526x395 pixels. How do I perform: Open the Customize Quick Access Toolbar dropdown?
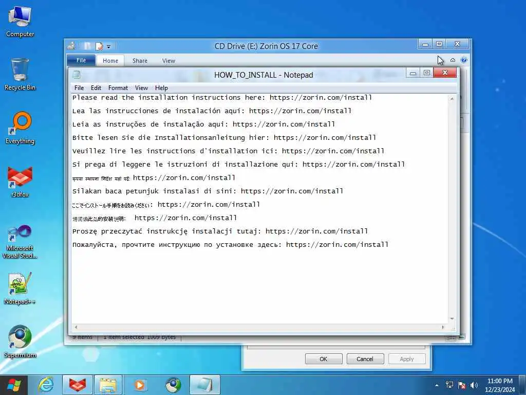click(109, 46)
